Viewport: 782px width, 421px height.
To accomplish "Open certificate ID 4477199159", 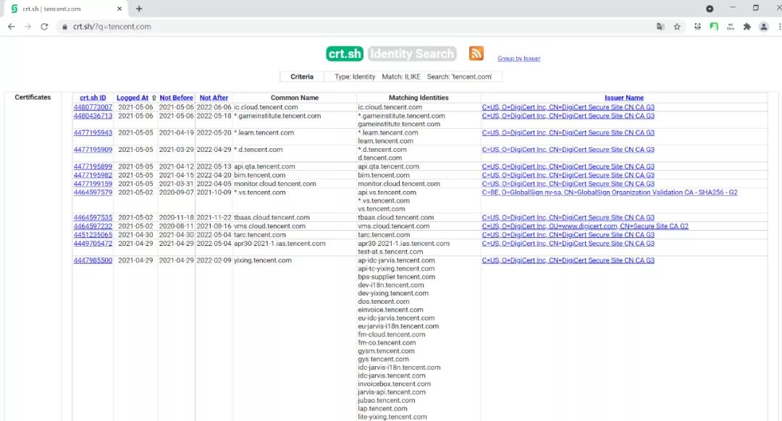I will [93, 183].
